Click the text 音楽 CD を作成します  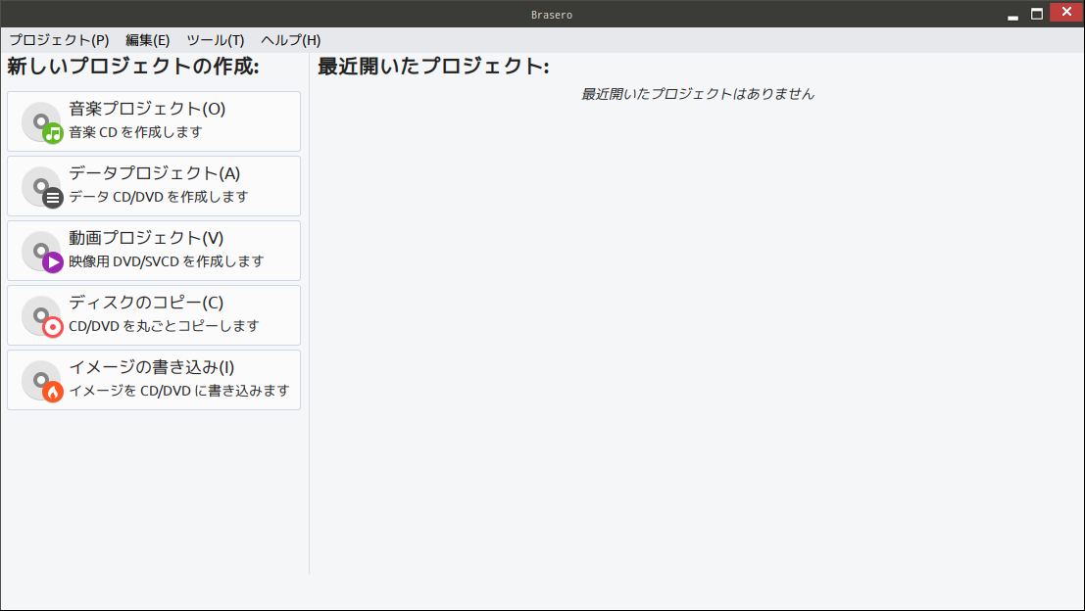point(135,132)
